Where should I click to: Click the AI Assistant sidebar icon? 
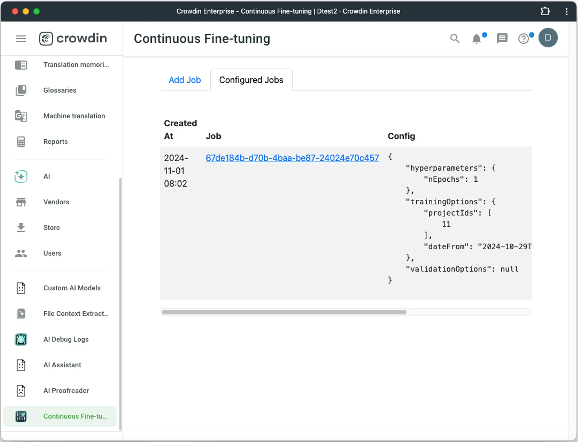click(x=21, y=365)
